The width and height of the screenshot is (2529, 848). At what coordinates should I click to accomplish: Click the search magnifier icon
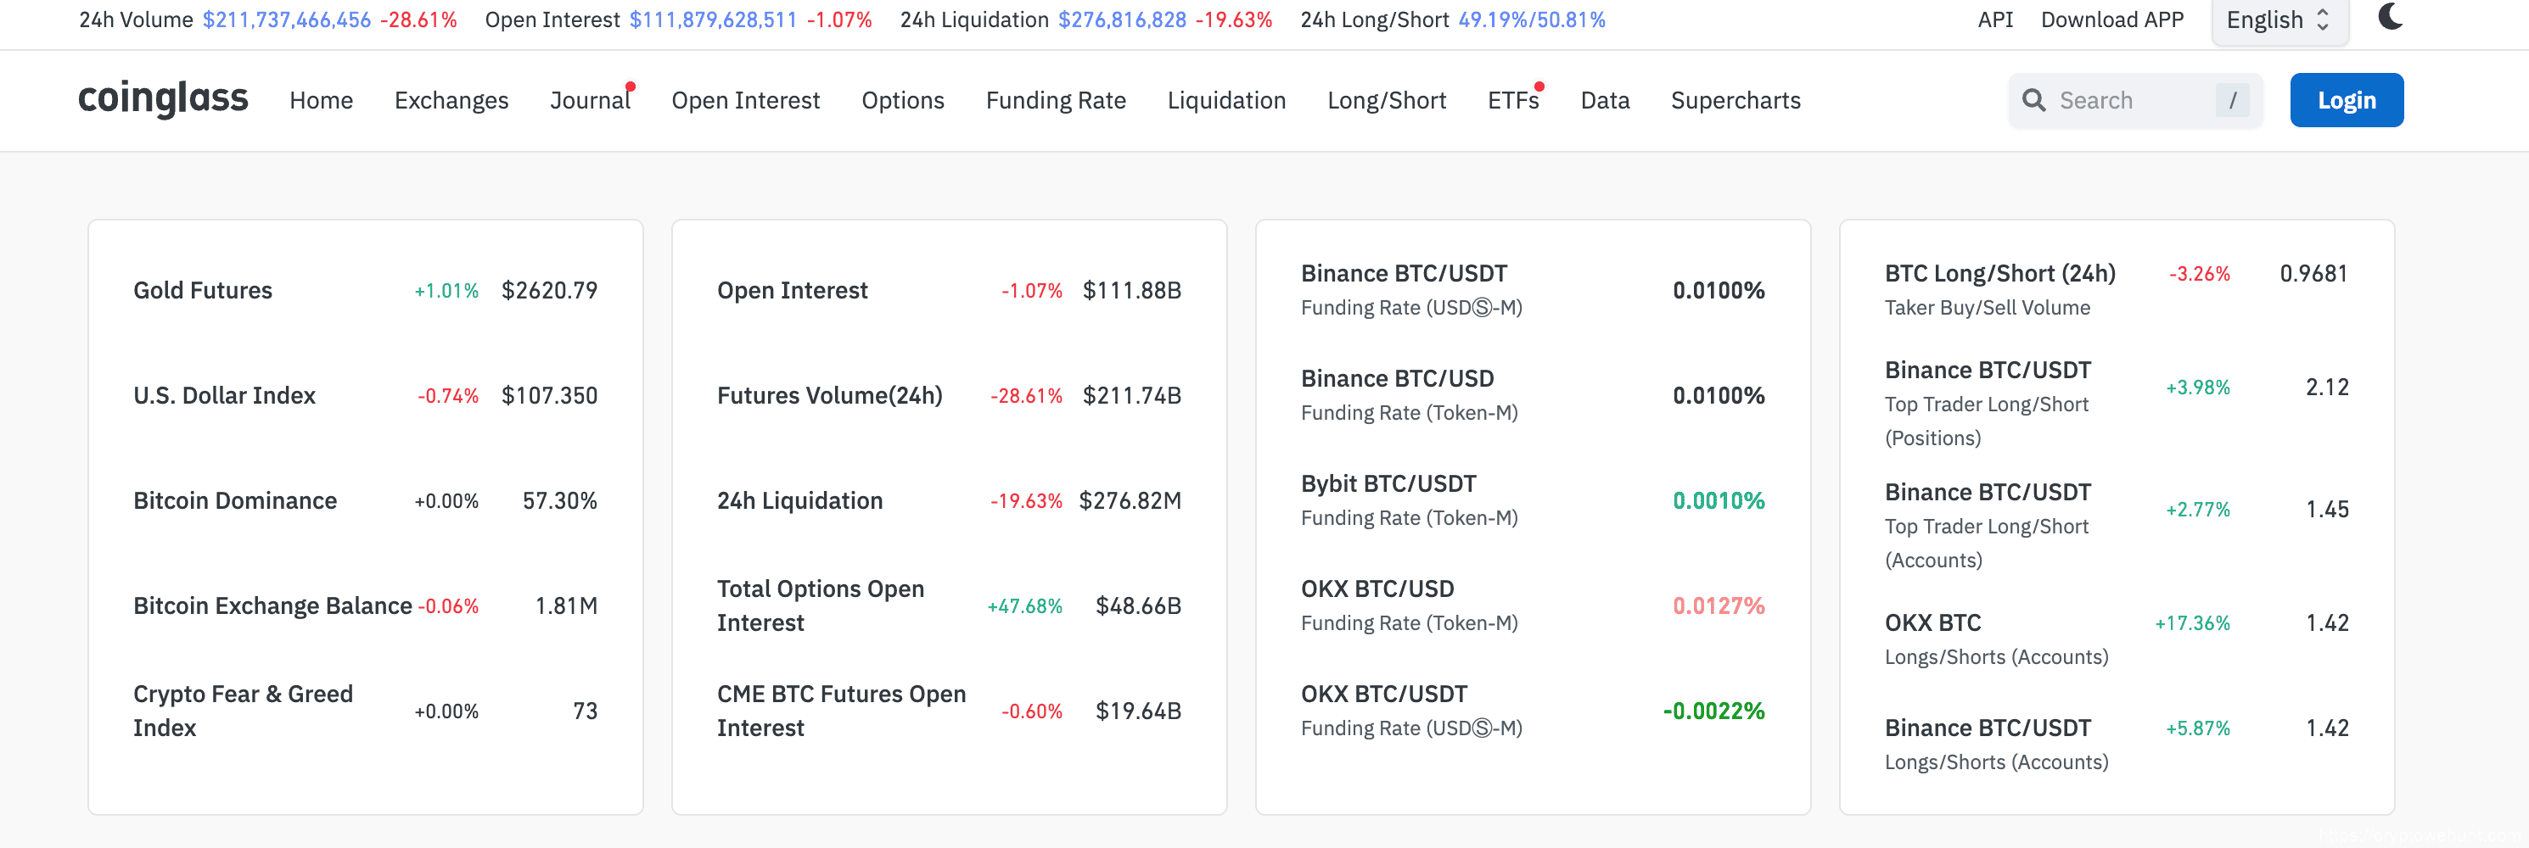point(2033,100)
